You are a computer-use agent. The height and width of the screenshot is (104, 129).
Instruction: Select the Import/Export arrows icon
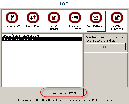(x=33, y=18)
